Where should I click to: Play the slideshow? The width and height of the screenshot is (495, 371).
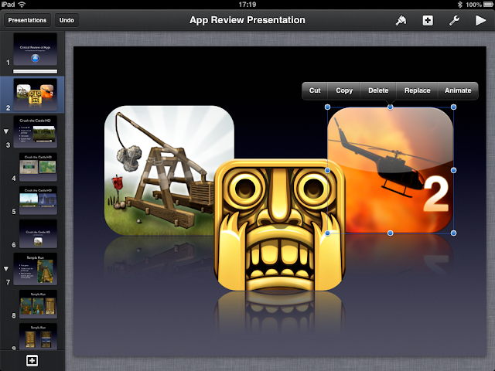point(480,21)
